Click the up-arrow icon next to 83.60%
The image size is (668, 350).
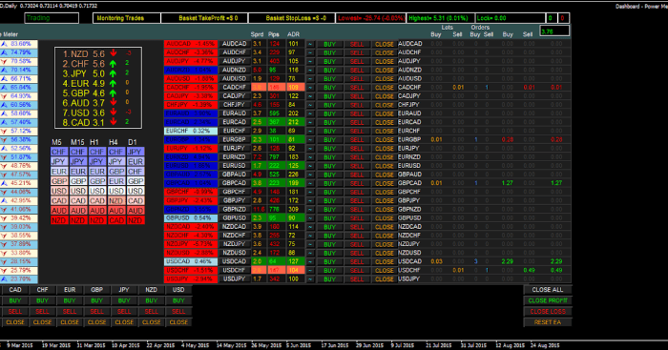coord(4,44)
